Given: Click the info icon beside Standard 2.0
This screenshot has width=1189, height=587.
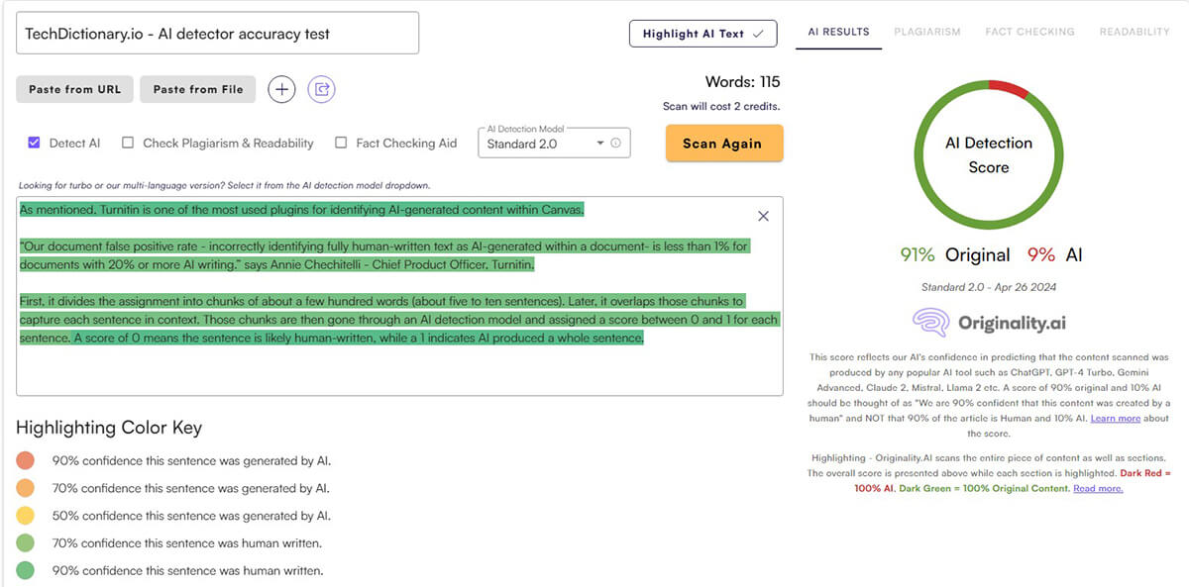Looking at the screenshot, I should pyautogui.click(x=615, y=144).
